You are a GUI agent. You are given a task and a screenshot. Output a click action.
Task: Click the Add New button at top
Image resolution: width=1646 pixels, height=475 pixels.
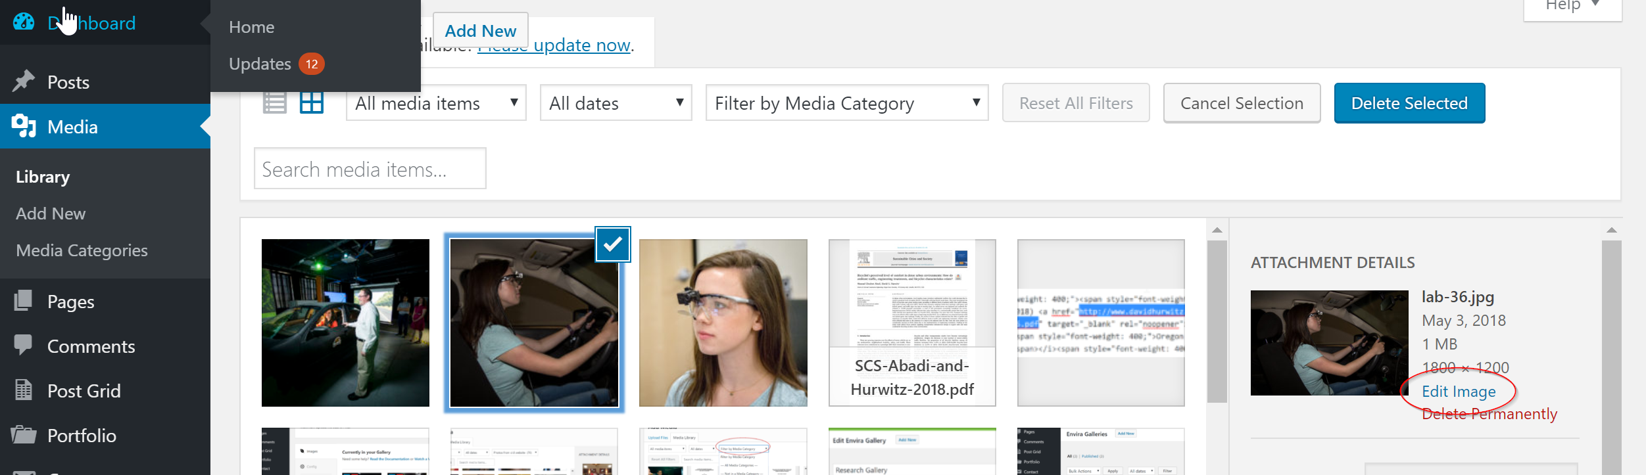point(481,30)
